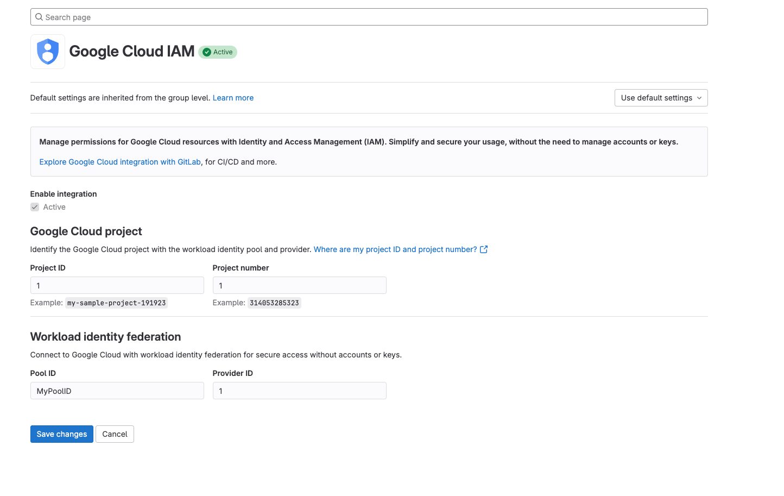784x496 pixels.
Task: Click the green checkmark in Active badge
Action: pyautogui.click(x=207, y=52)
